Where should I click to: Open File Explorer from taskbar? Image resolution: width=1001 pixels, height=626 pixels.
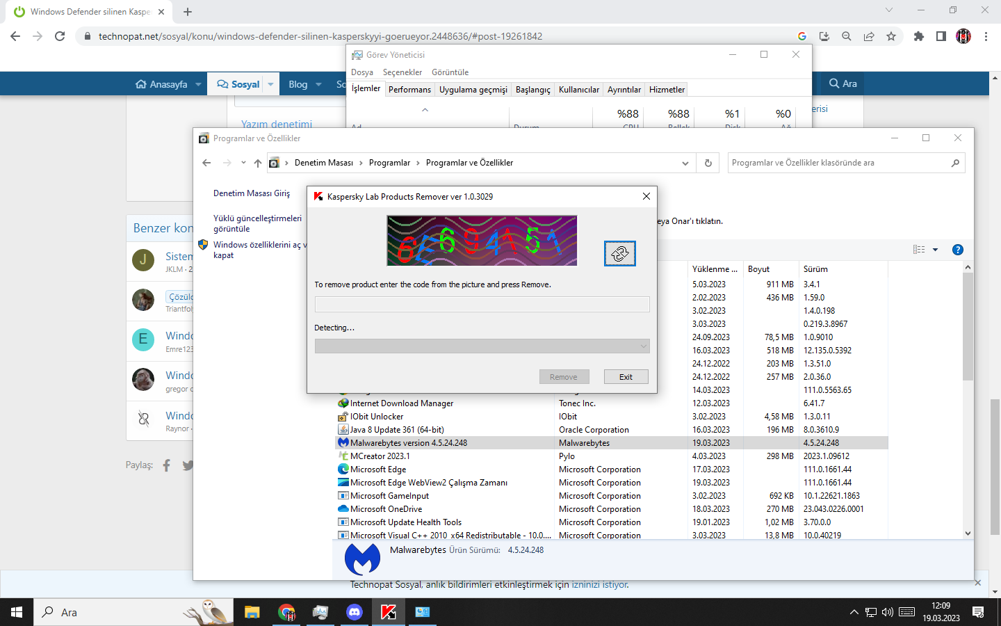[x=252, y=612]
